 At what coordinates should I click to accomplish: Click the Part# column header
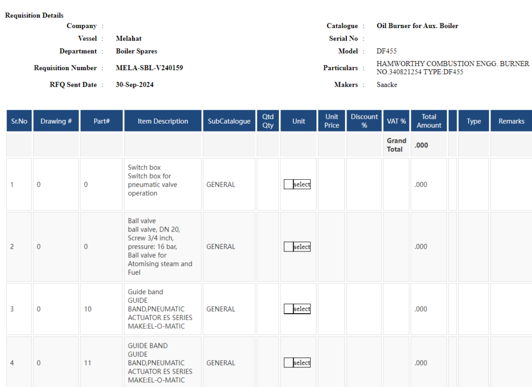click(101, 121)
